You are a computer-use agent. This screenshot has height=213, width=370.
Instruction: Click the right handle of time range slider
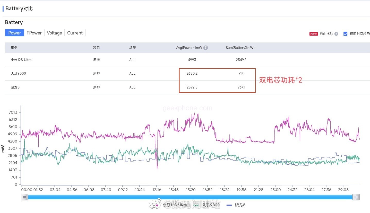click(x=356, y=197)
